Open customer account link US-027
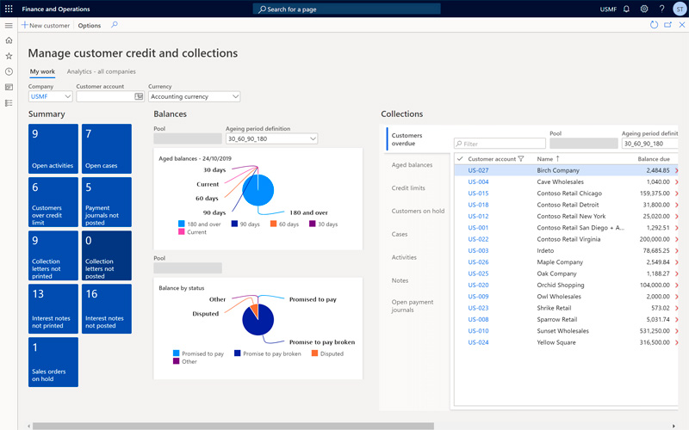This screenshot has height=430, width=689. pyautogui.click(x=478, y=170)
